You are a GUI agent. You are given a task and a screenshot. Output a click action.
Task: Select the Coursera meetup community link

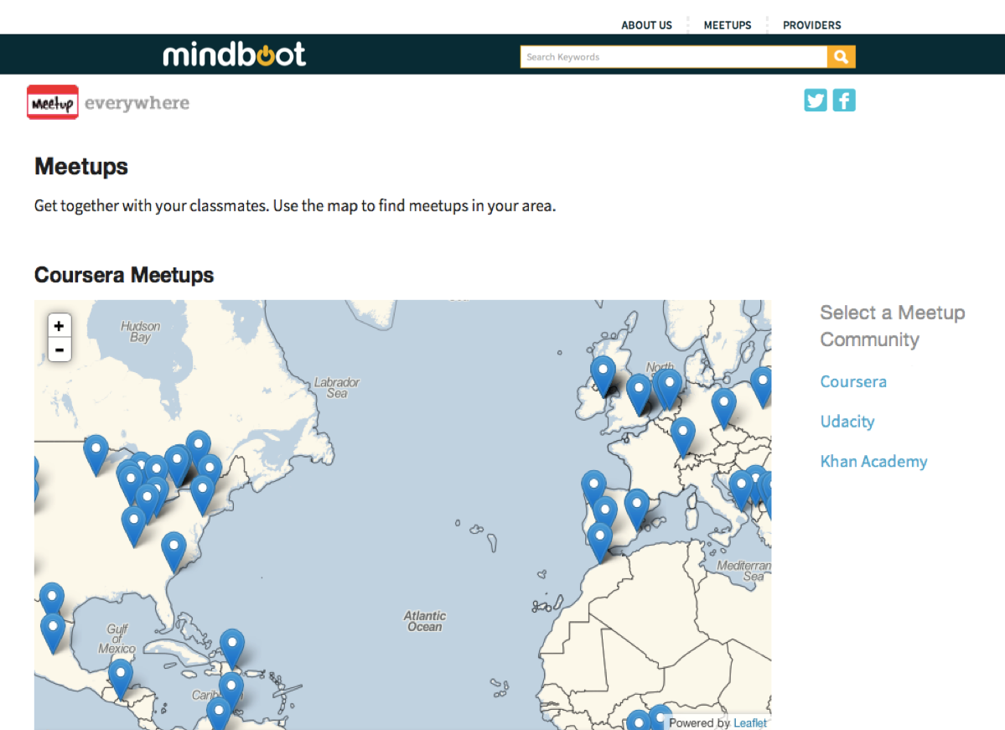click(852, 382)
